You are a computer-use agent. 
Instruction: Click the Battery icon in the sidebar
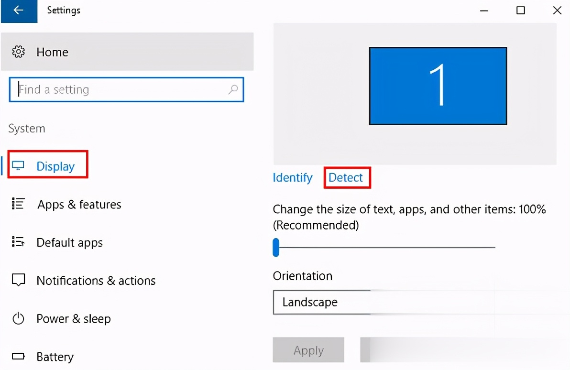18,356
